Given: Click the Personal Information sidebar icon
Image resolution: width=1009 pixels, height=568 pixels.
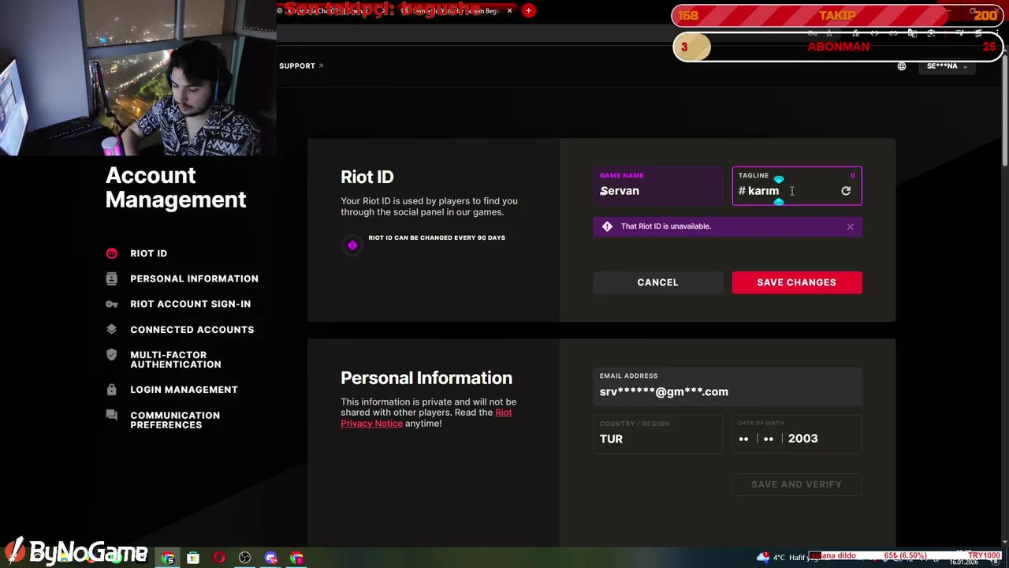Looking at the screenshot, I should pyautogui.click(x=111, y=278).
